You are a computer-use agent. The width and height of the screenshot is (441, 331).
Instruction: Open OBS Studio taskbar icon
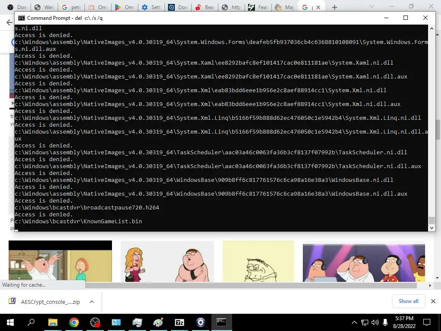pyautogui.click(x=95, y=322)
